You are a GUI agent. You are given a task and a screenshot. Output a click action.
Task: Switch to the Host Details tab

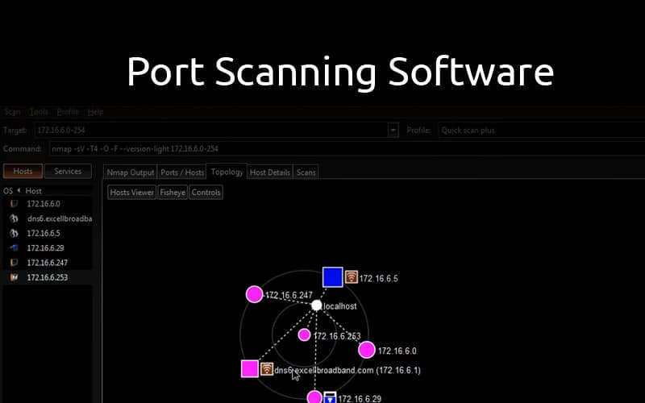[x=270, y=172]
